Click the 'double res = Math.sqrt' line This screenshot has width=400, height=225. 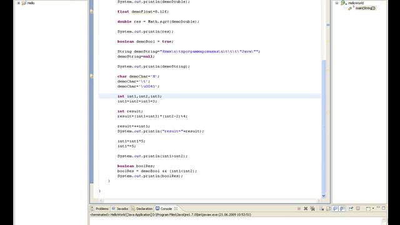pos(158,21)
